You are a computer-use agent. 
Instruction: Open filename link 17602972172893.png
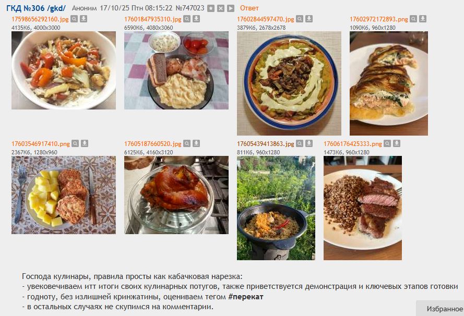coord(379,19)
